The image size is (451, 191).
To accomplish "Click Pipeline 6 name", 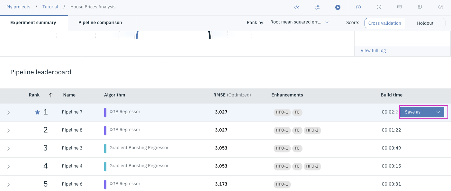I will (72, 184).
